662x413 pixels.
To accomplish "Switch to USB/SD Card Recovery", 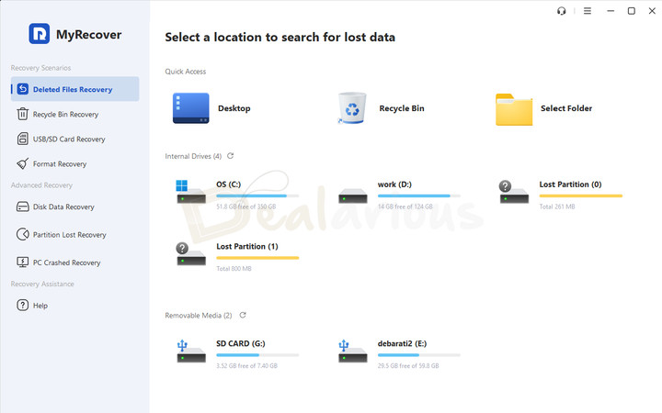I will 69,140.
